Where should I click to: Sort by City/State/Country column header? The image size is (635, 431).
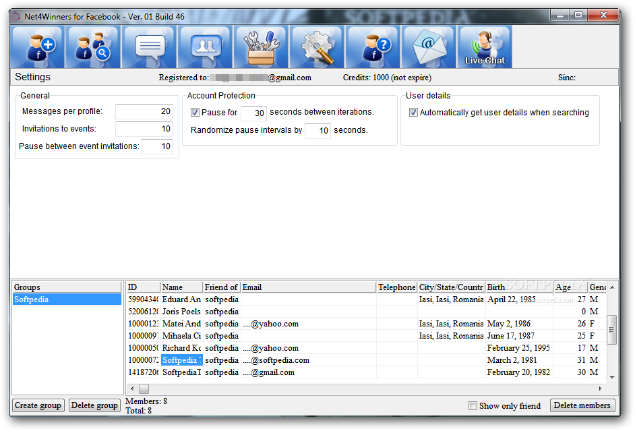click(x=451, y=287)
